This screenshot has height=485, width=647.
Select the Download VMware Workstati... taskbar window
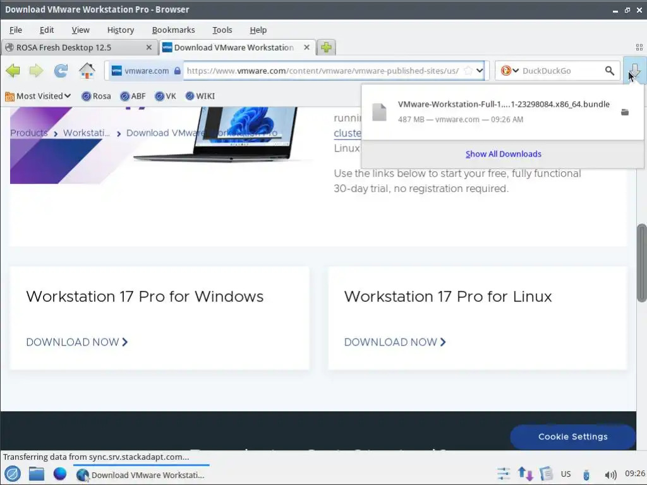pos(141,475)
